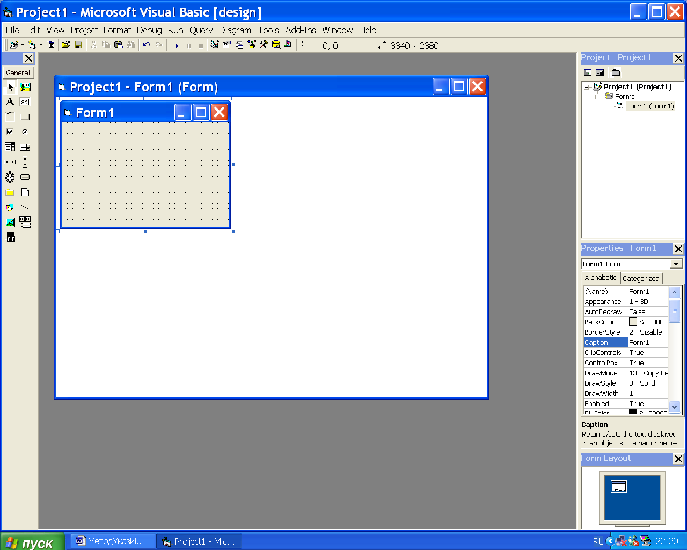Select the Label control tool

coord(10,102)
